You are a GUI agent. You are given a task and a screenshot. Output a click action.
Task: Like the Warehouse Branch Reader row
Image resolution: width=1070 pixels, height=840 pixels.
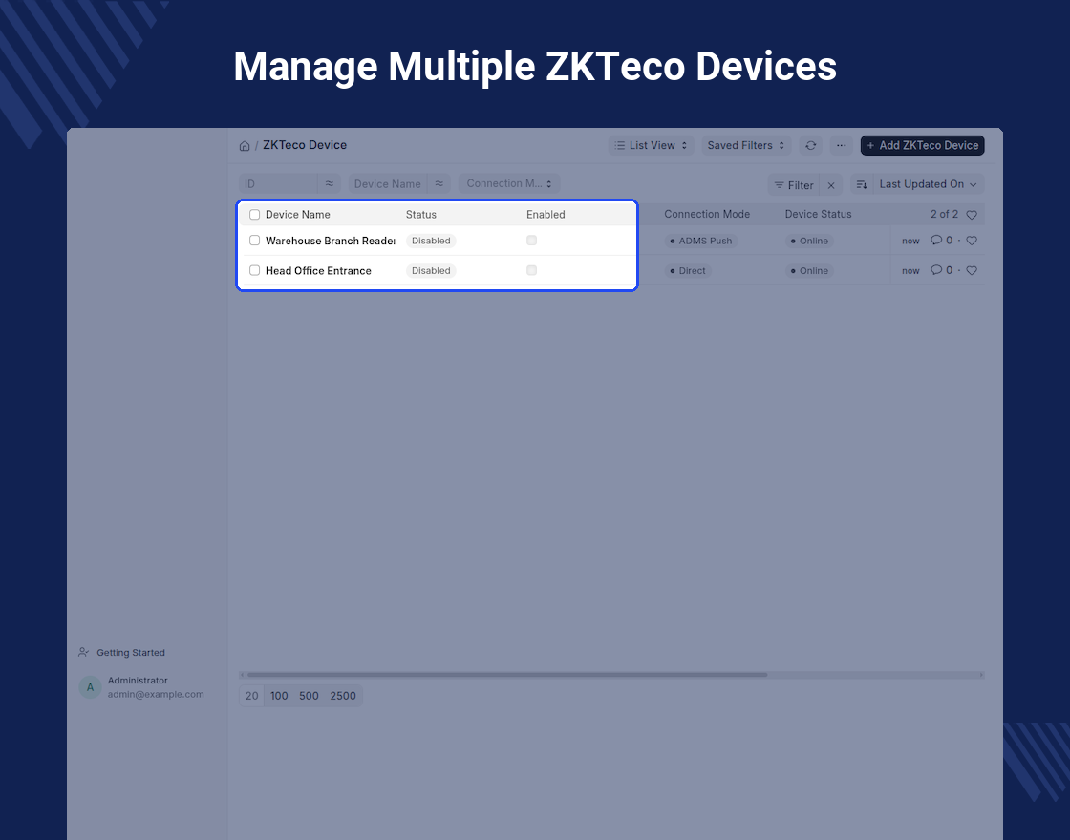[x=972, y=241]
